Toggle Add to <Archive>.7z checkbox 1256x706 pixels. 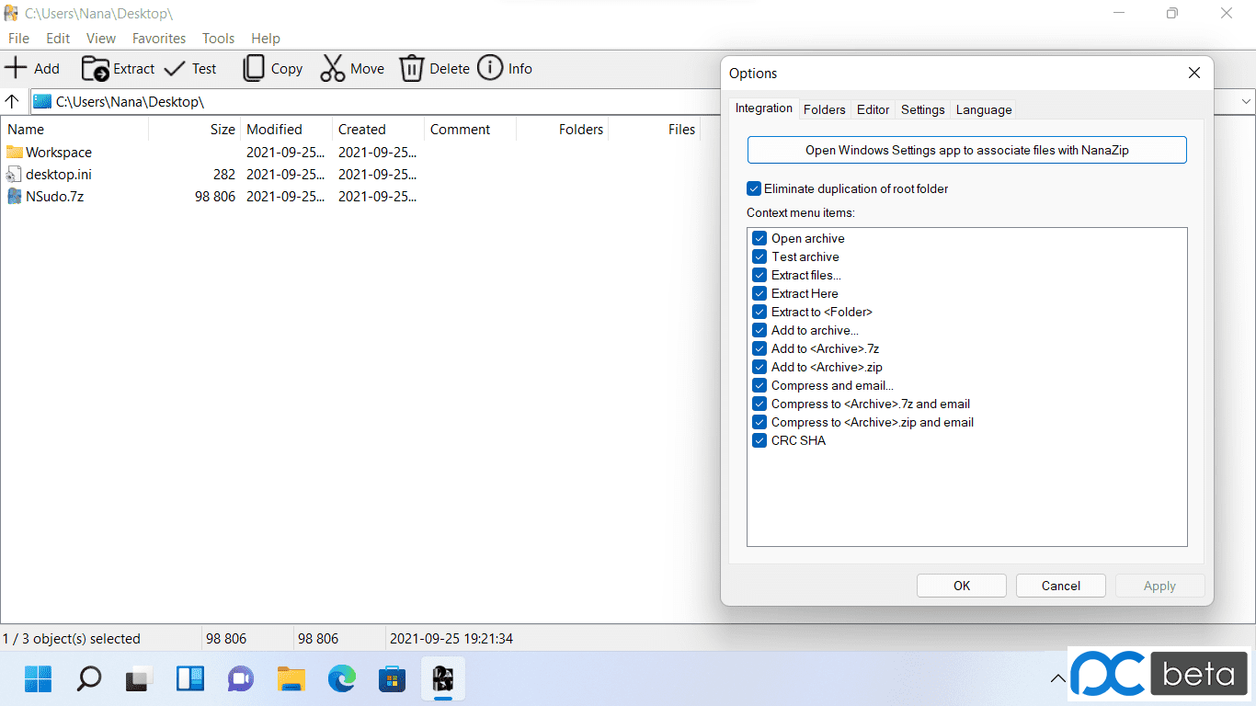point(759,348)
